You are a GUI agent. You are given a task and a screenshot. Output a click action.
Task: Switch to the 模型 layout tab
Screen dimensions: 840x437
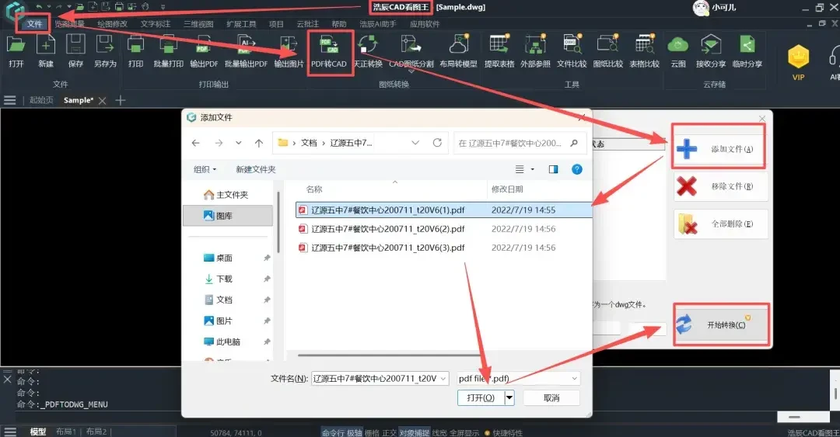click(37, 432)
